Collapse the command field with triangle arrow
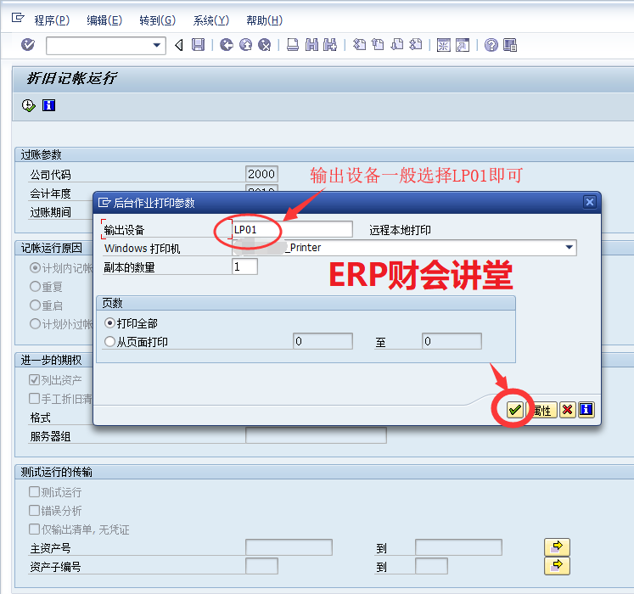634x594 pixels. 179,45
